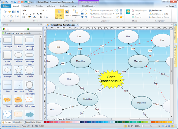
Task: Toggle italic text formatting
Action: point(27,15)
